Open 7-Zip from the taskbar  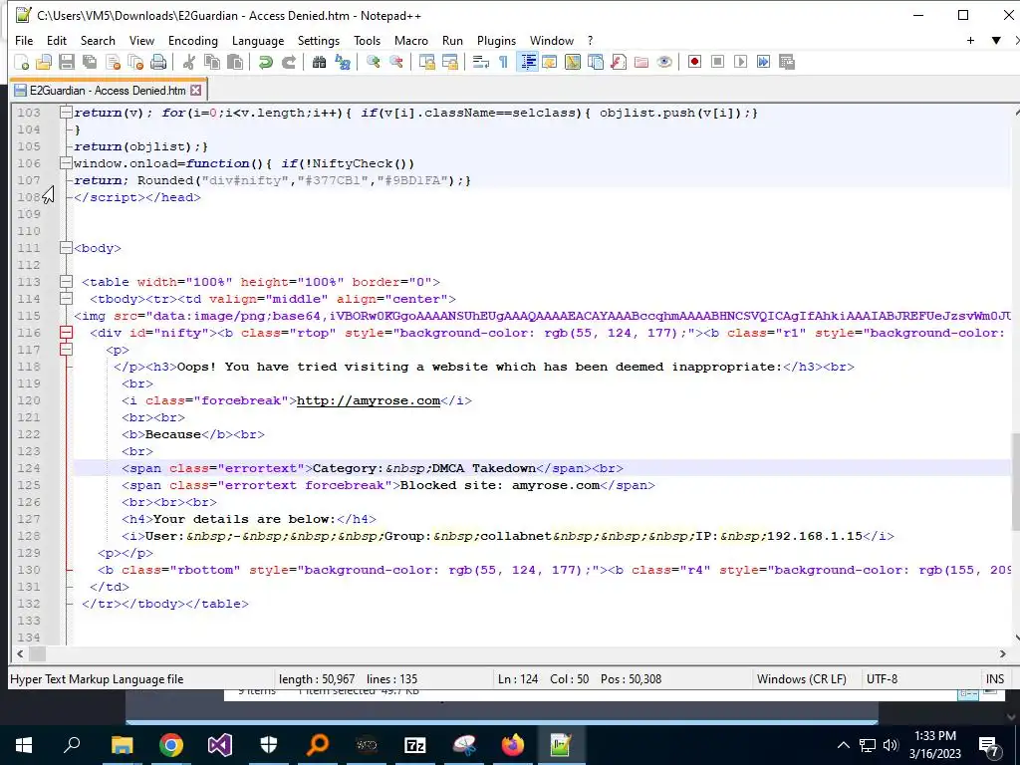point(415,745)
